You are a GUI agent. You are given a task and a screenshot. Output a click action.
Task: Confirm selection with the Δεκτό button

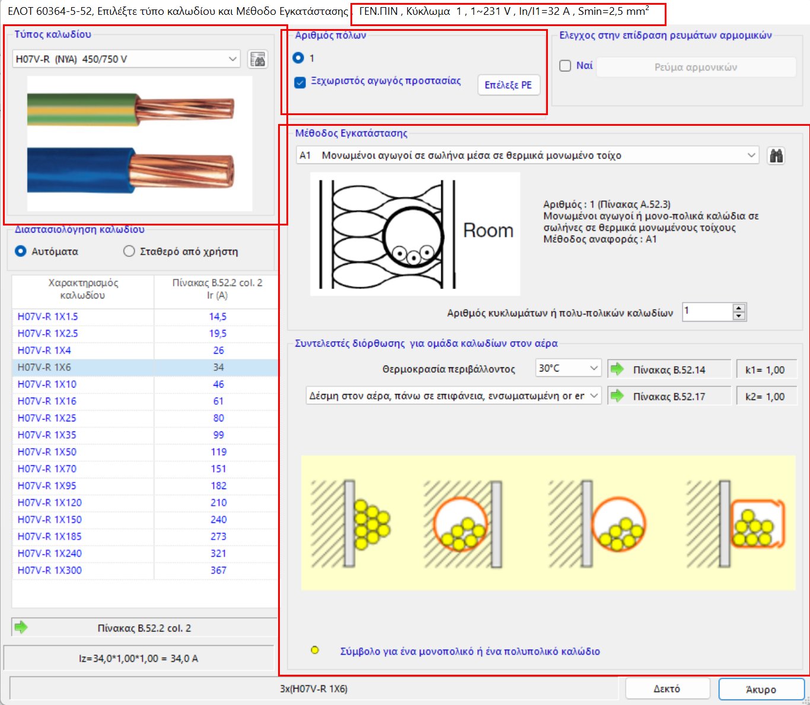667,689
